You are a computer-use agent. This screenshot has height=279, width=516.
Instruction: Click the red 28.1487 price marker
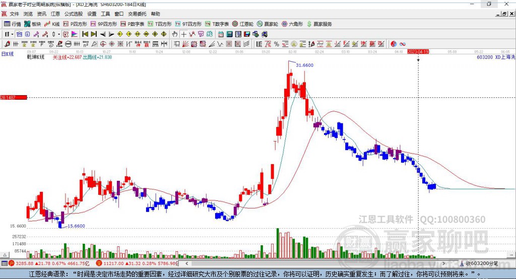tap(14, 97)
